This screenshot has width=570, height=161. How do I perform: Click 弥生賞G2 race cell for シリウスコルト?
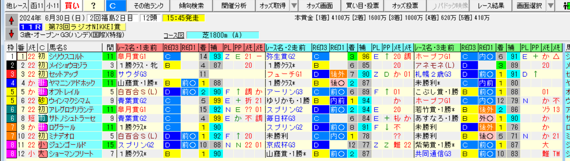pyautogui.click(x=288, y=56)
